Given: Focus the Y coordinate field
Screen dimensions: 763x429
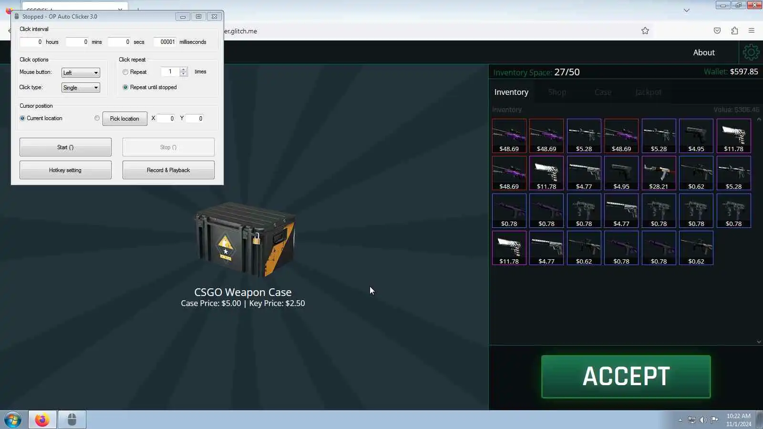Looking at the screenshot, I should [x=195, y=119].
